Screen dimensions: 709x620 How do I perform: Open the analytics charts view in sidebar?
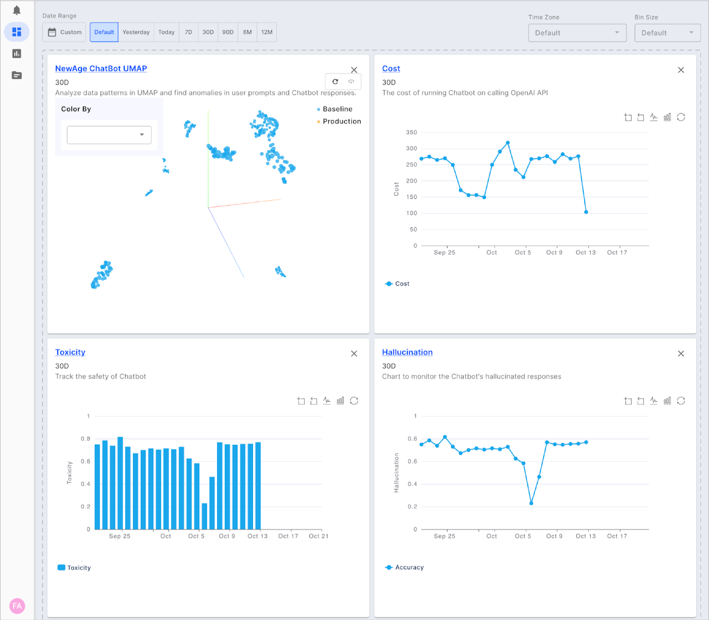coord(17,53)
